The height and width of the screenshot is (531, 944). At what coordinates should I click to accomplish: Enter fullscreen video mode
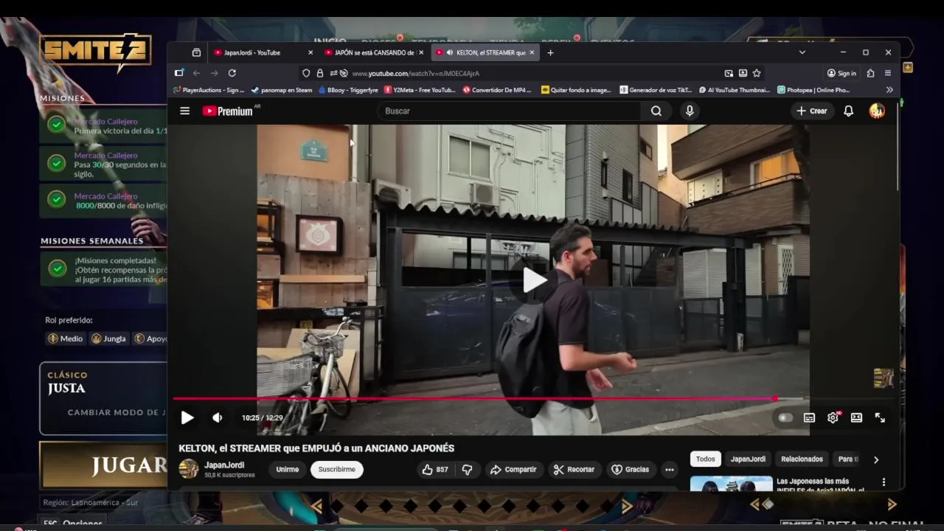(x=880, y=417)
